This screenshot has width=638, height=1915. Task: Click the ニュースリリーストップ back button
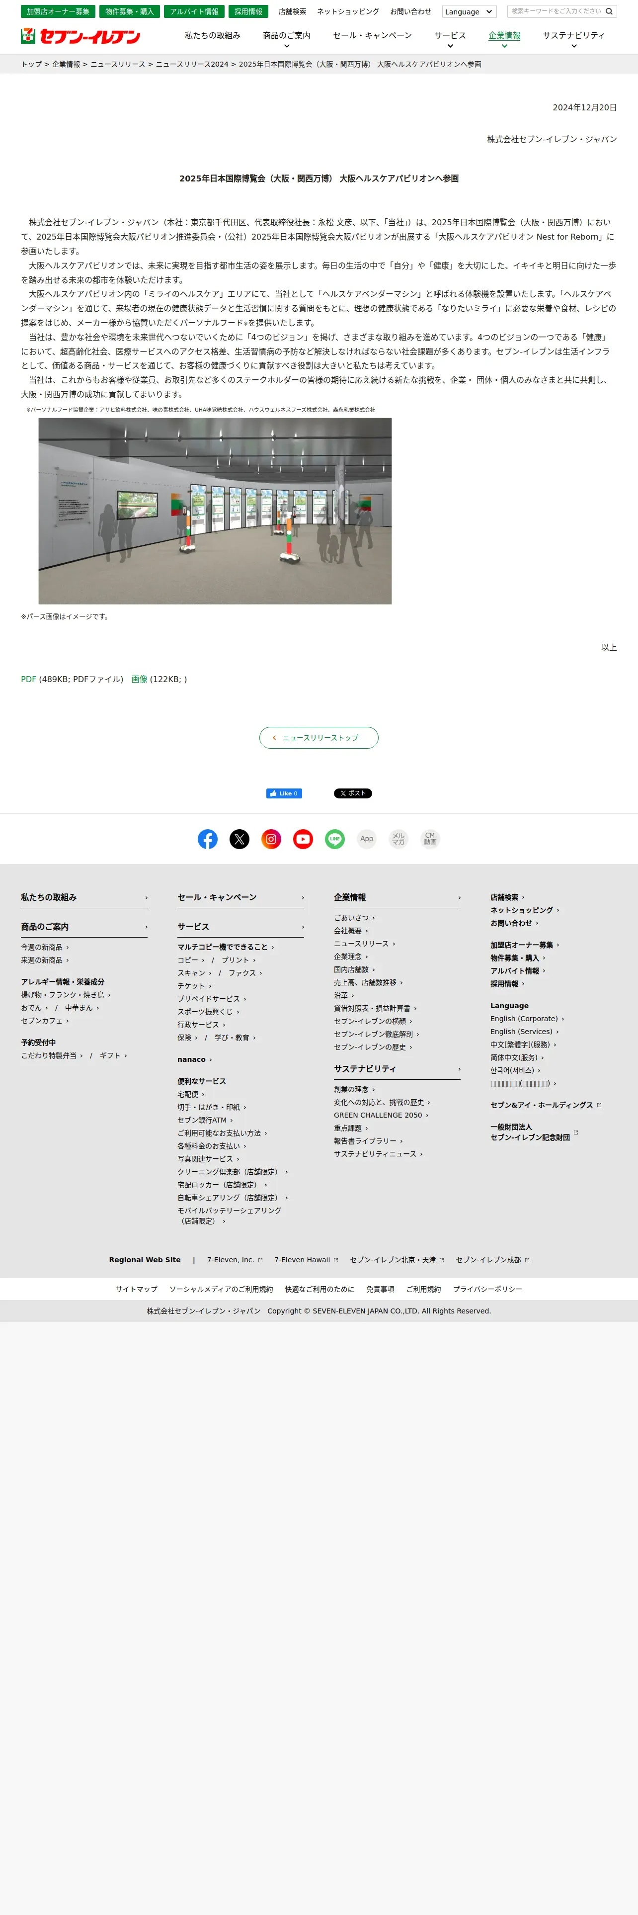click(319, 737)
